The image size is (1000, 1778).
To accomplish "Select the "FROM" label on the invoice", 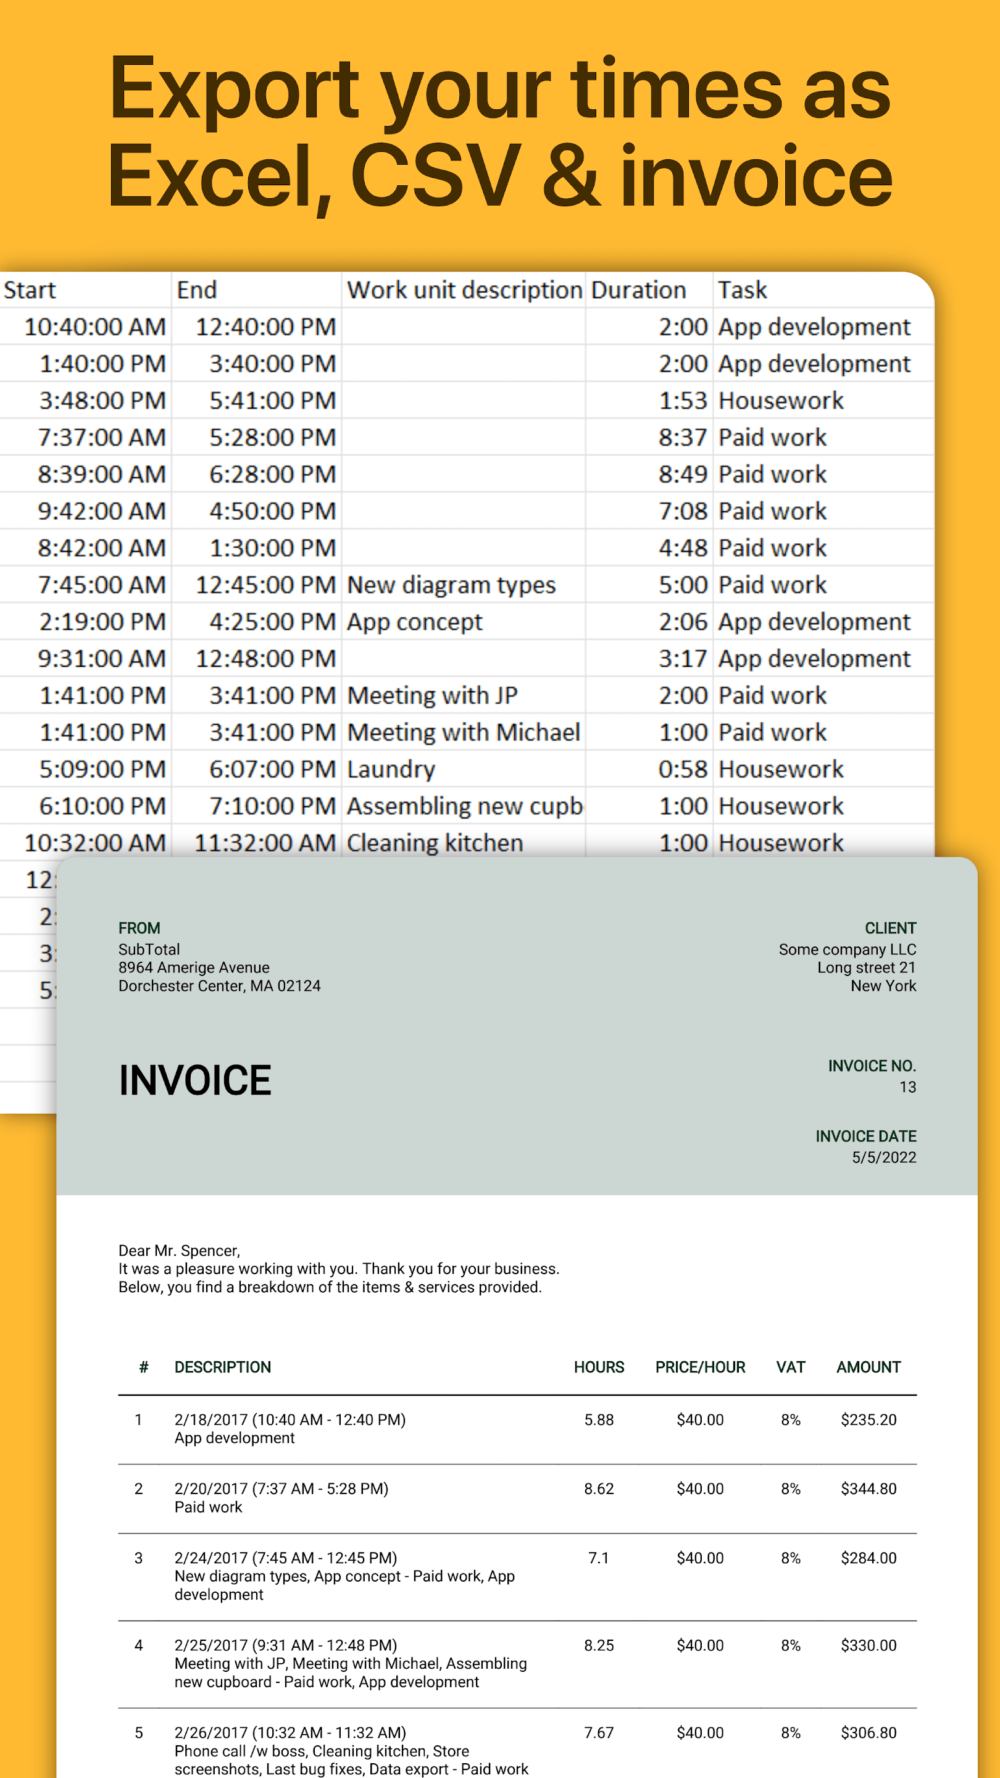I will point(140,929).
